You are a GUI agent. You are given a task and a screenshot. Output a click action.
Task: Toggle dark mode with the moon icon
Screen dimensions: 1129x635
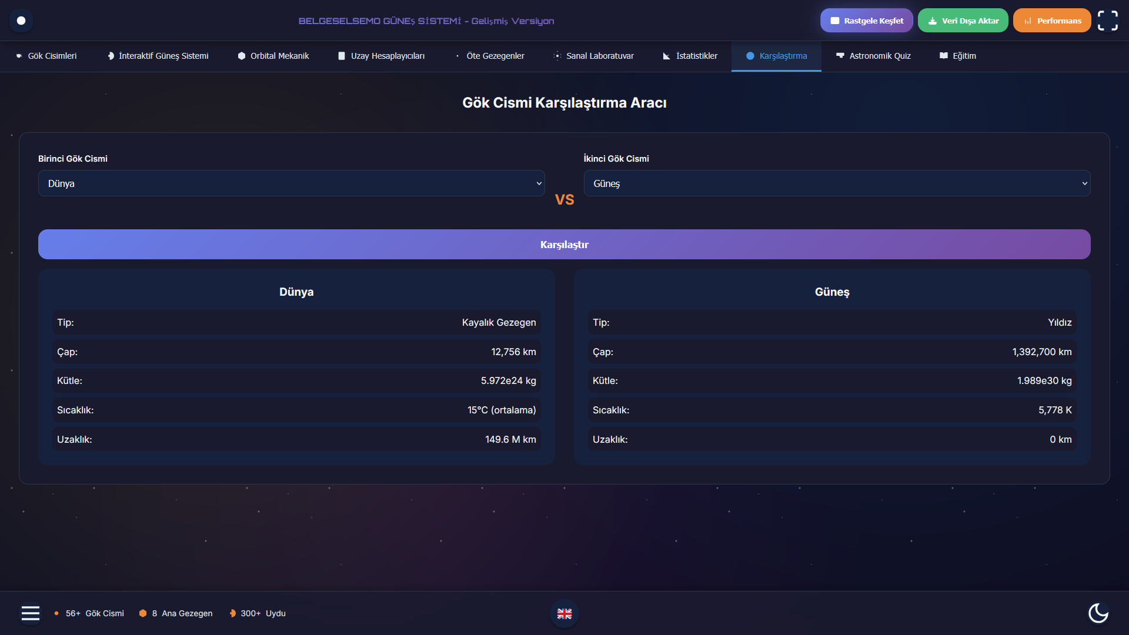tap(1098, 613)
